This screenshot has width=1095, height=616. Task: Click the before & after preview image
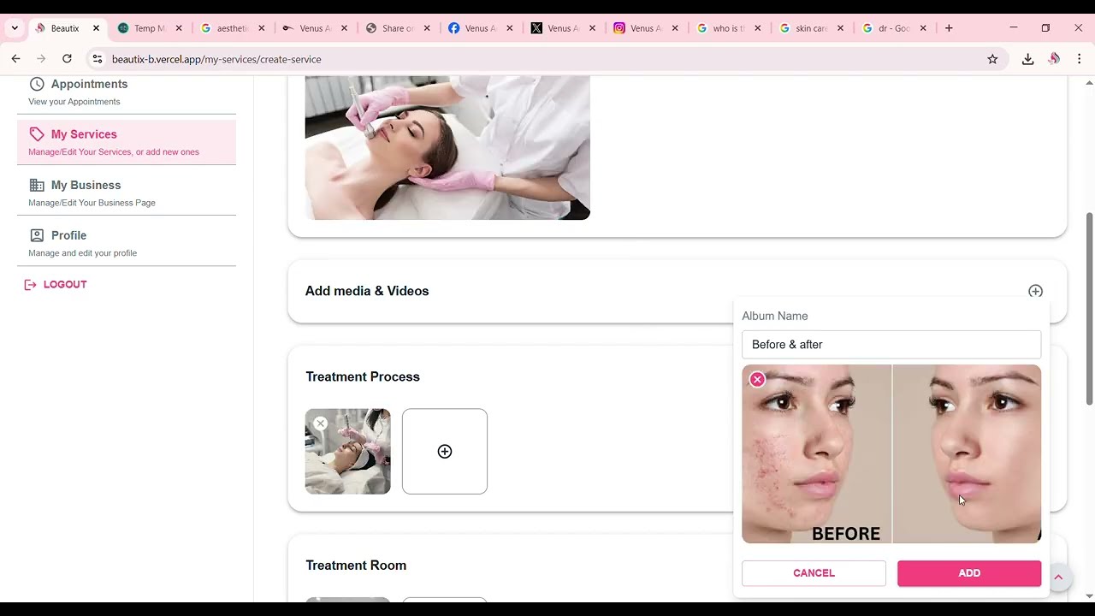pyautogui.click(x=891, y=454)
